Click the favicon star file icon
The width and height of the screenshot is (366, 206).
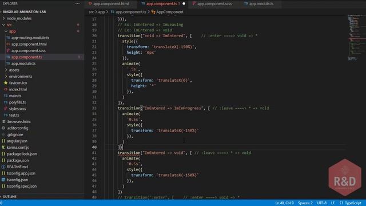coord(6,82)
